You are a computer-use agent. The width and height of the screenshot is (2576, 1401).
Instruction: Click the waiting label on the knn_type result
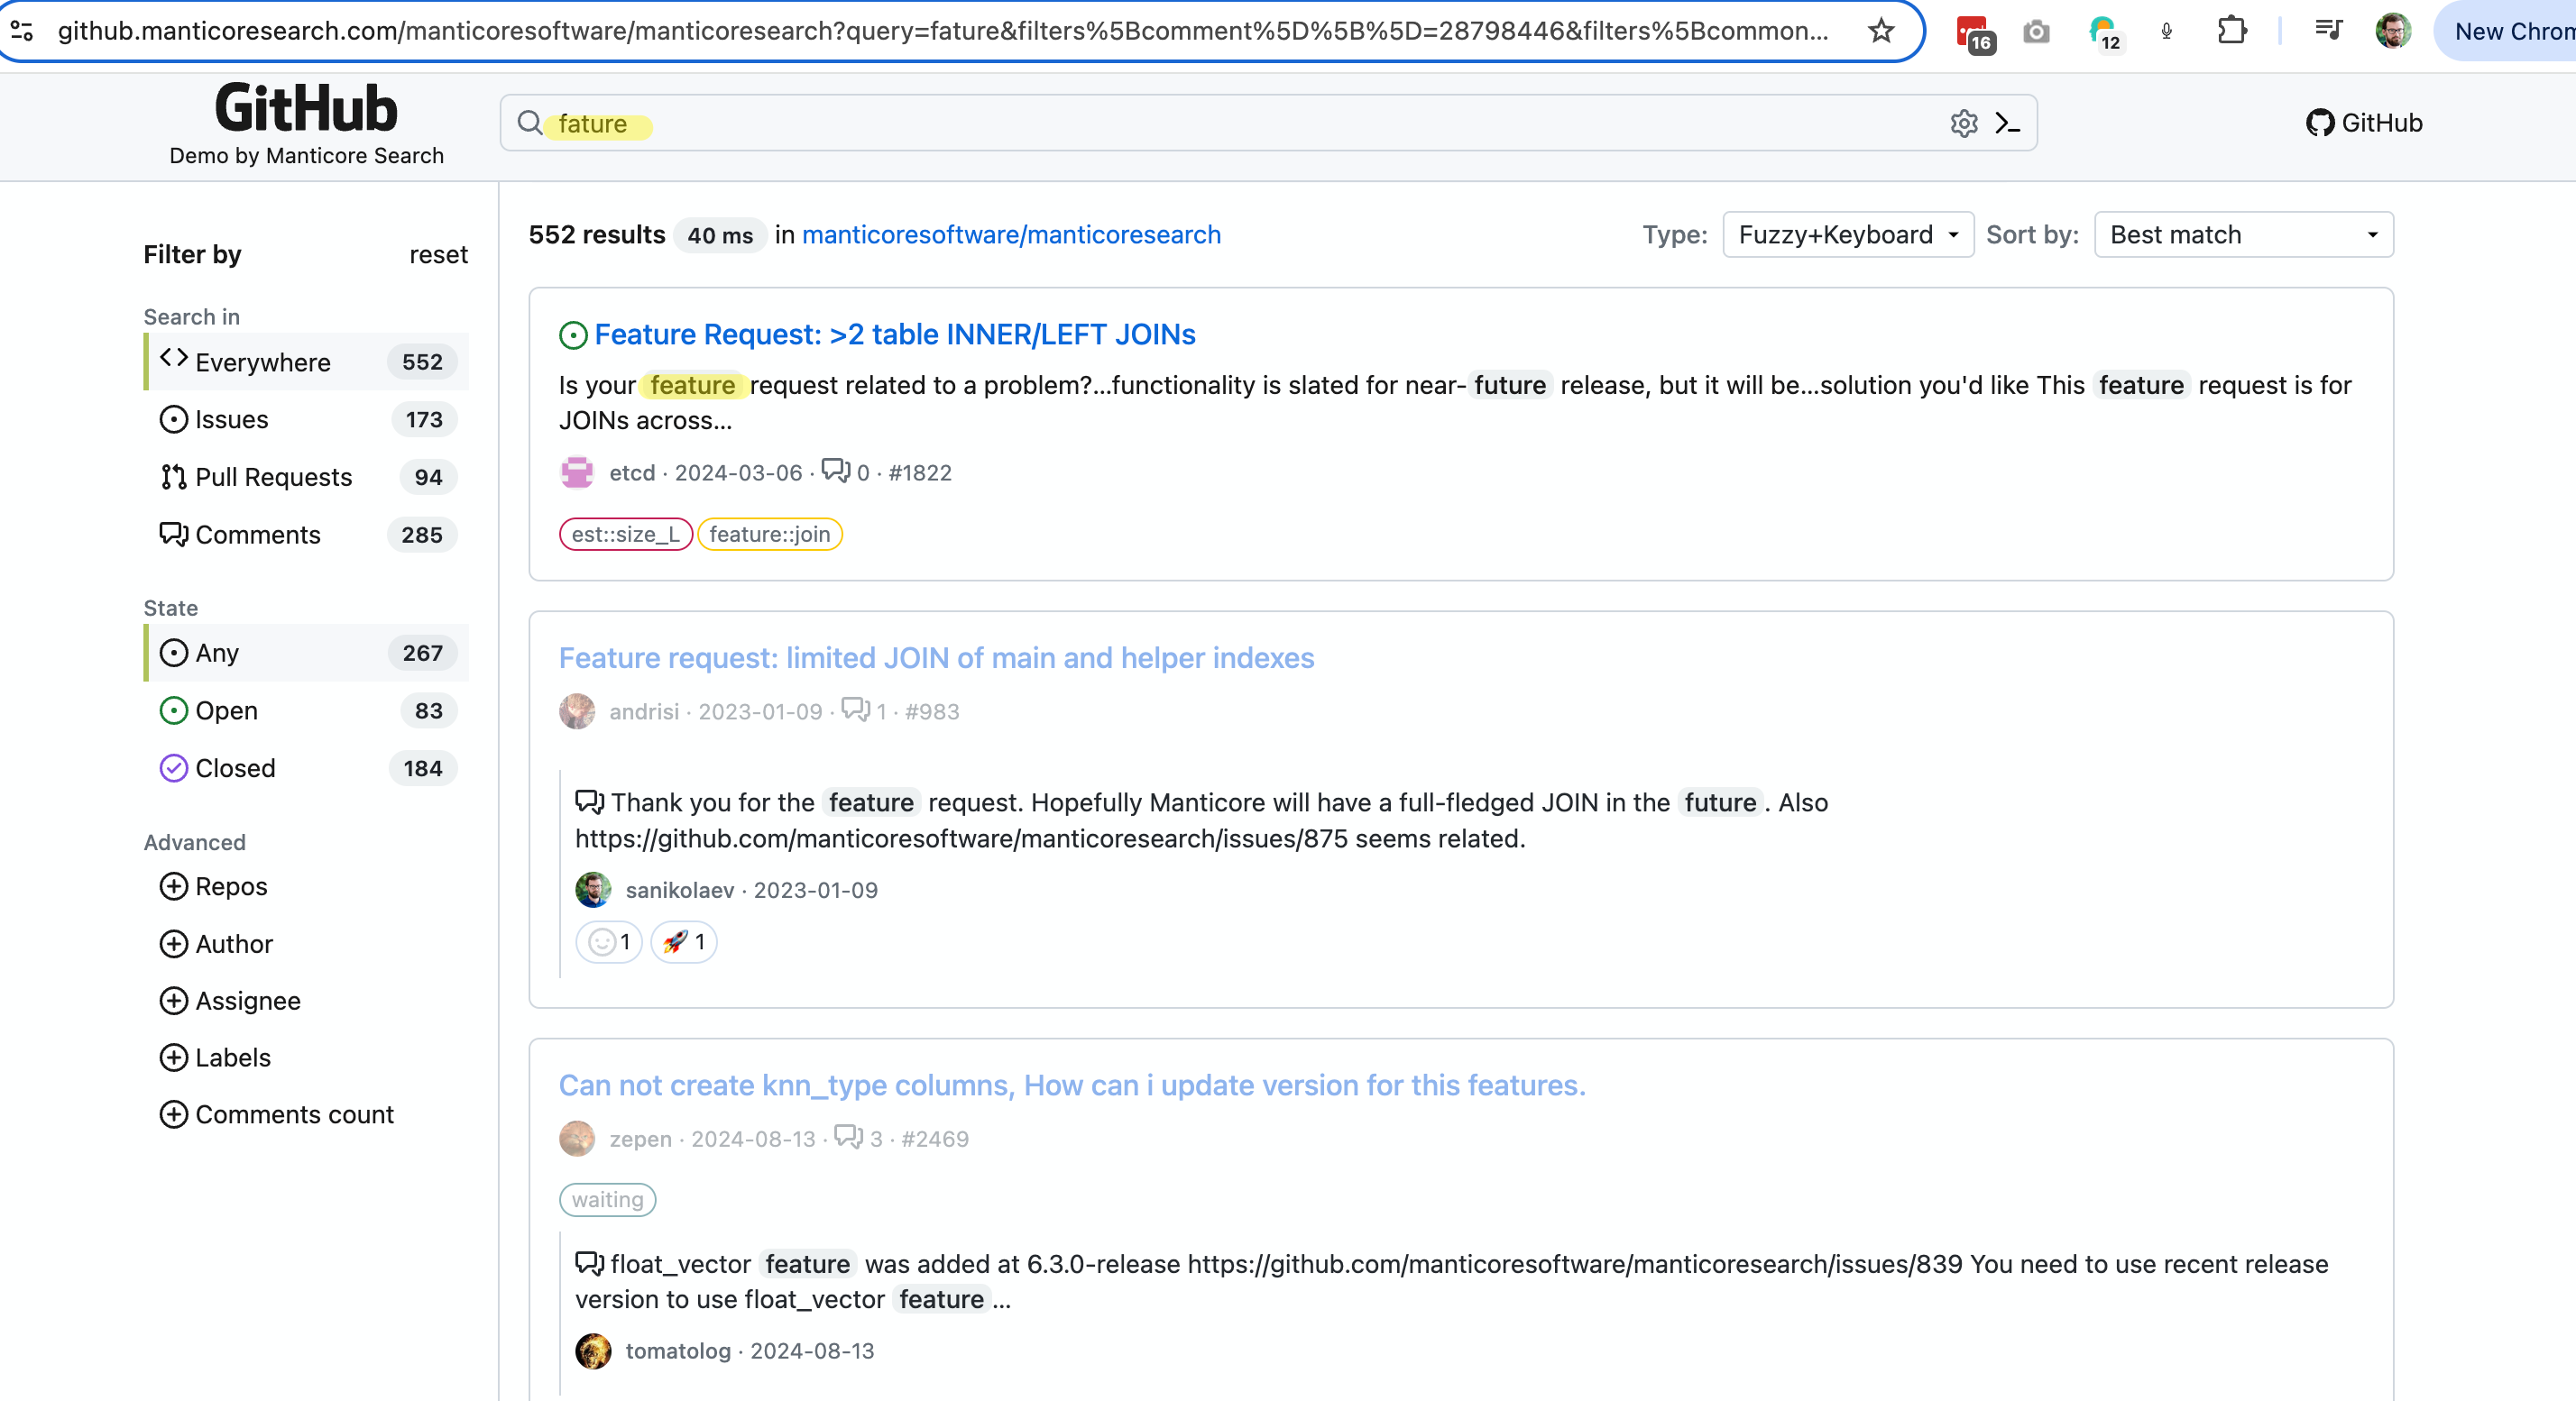click(x=607, y=1199)
